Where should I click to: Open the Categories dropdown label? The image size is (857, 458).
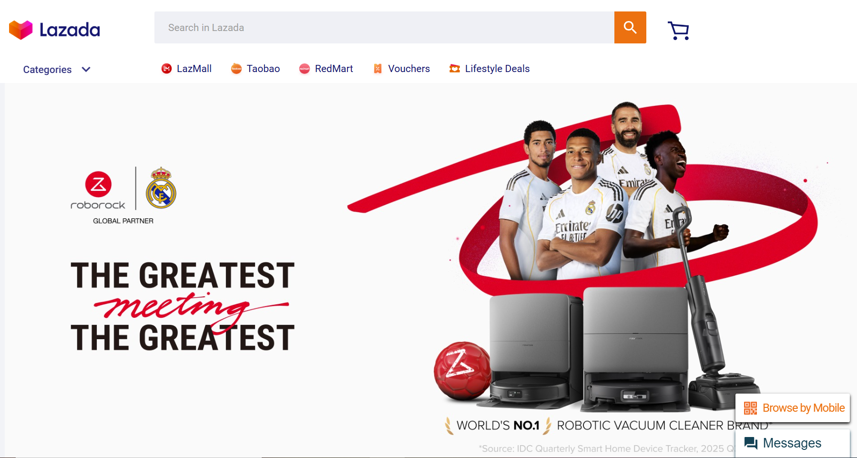point(47,70)
